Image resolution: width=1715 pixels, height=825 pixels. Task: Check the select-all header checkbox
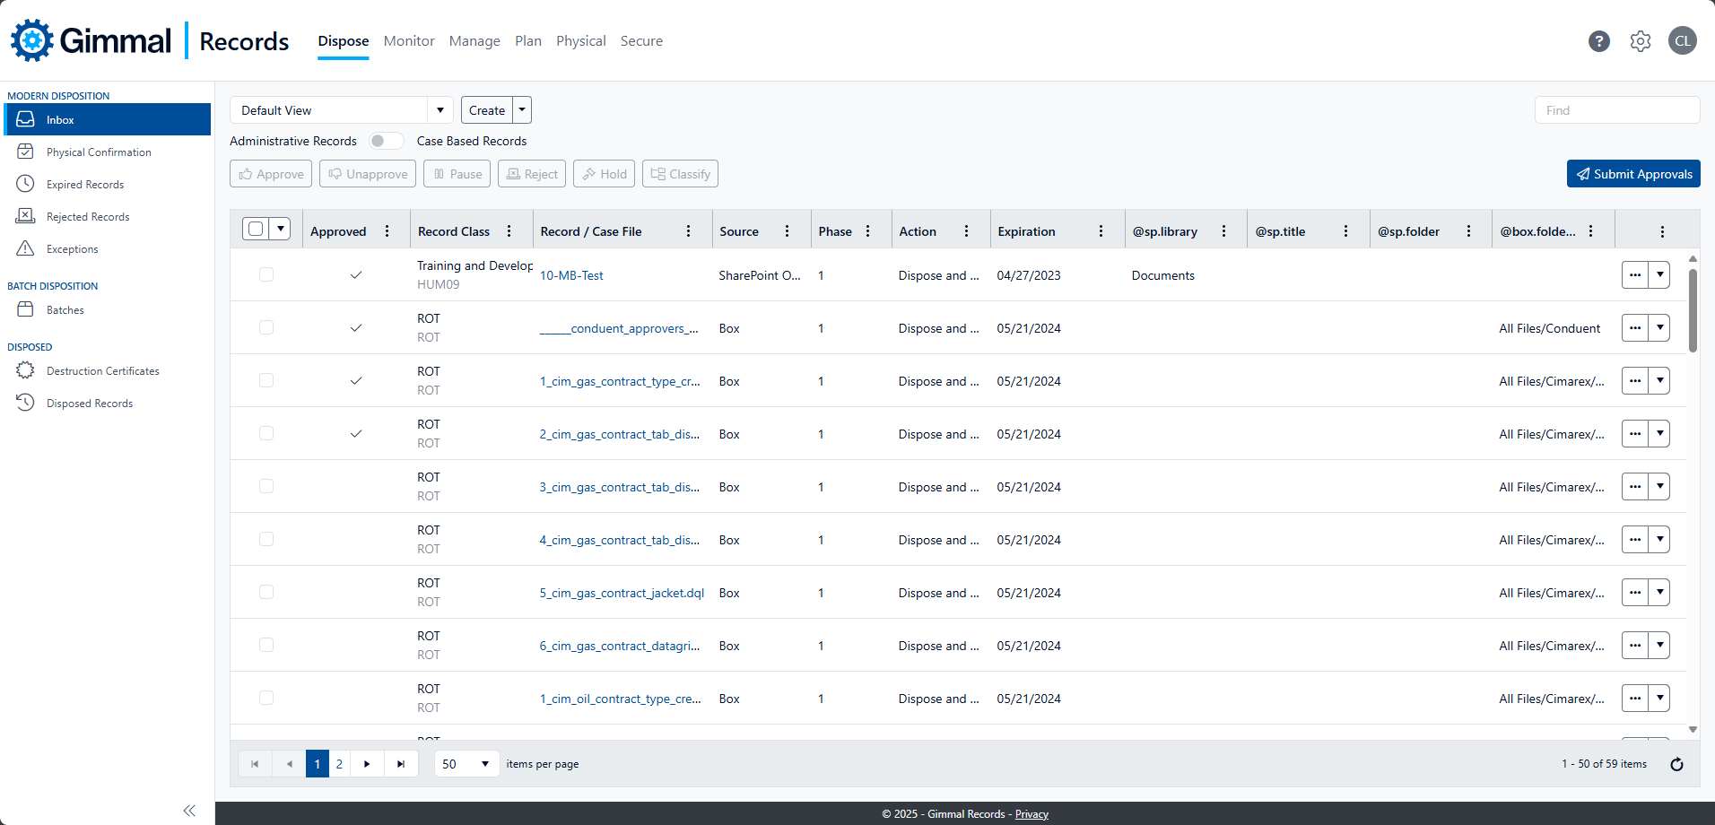256,230
